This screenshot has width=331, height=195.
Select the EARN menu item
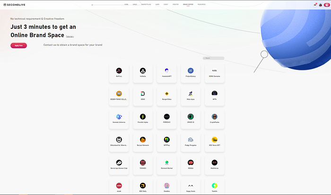157,4
